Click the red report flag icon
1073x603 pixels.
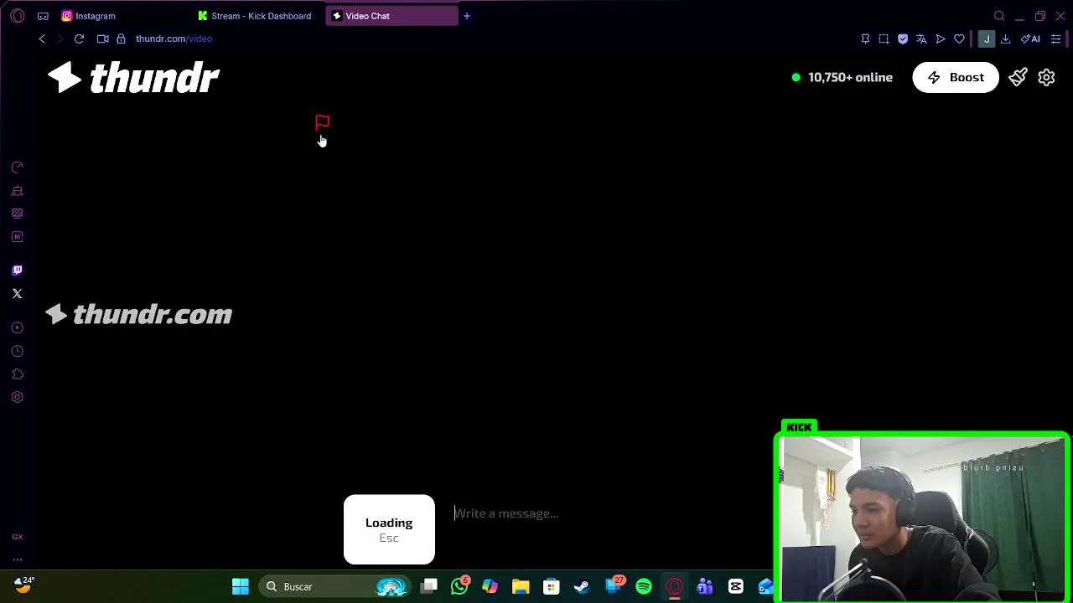(322, 123)
